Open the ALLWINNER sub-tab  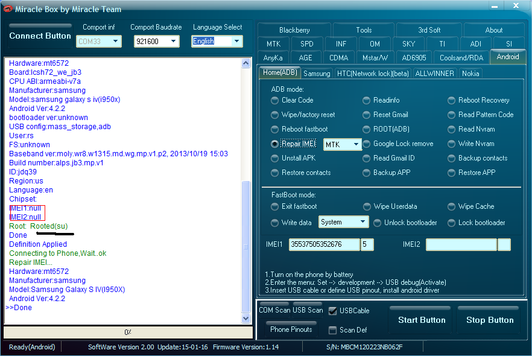click(x=434, y=74)
